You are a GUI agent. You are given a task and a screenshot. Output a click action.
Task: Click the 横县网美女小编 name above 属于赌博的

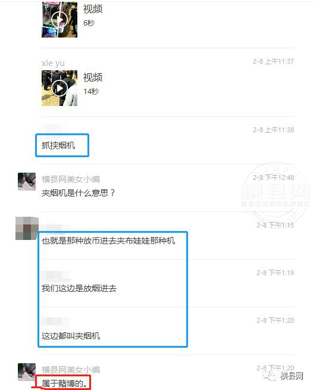pos(71,370)
